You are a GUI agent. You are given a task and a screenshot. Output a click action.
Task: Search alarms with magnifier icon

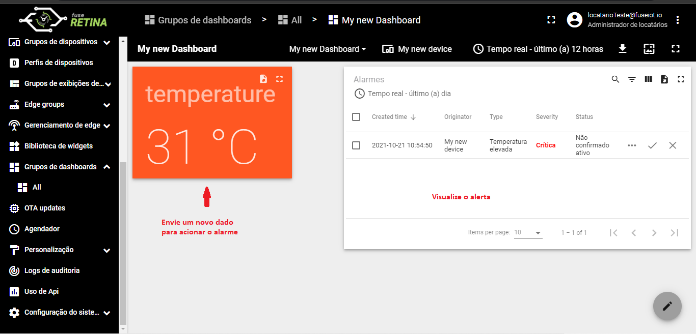coord(615,79)
